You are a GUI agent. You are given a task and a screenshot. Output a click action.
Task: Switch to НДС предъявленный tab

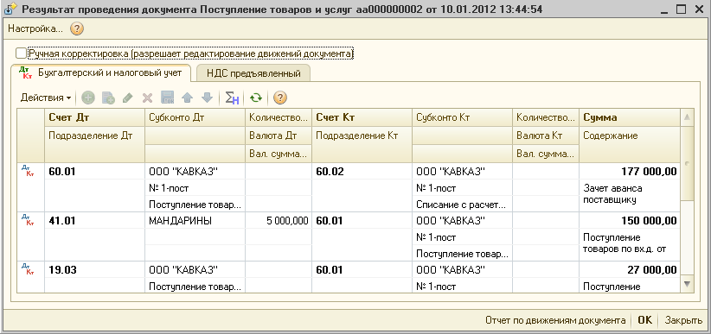[253, 73]
